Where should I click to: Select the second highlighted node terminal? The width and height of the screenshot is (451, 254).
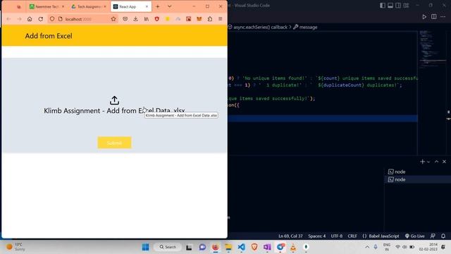click(x=417, y=179)
